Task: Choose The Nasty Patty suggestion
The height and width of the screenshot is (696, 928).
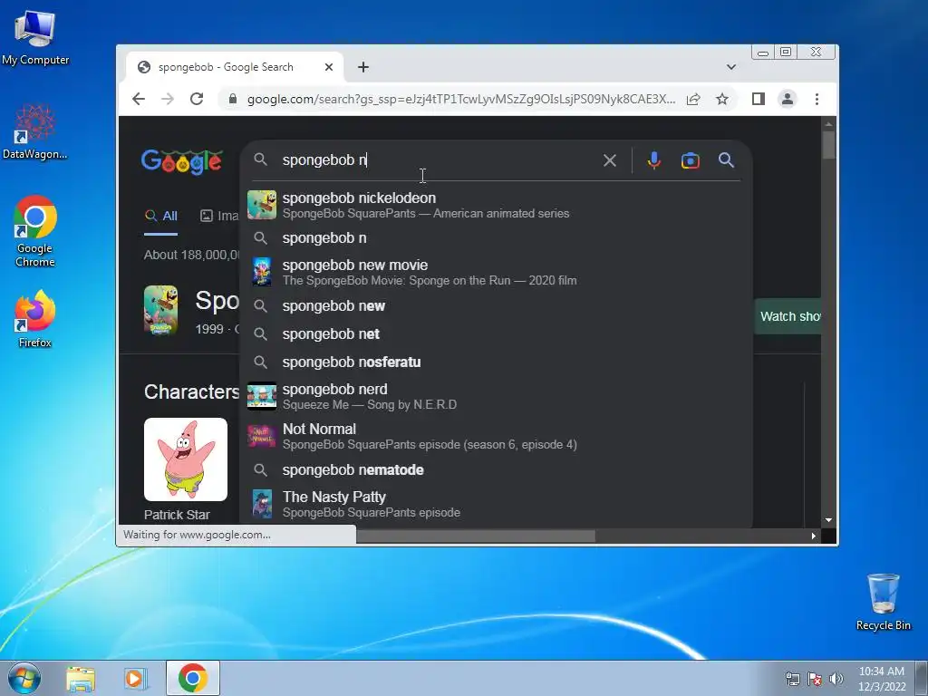Action: [x=496, y=504]
